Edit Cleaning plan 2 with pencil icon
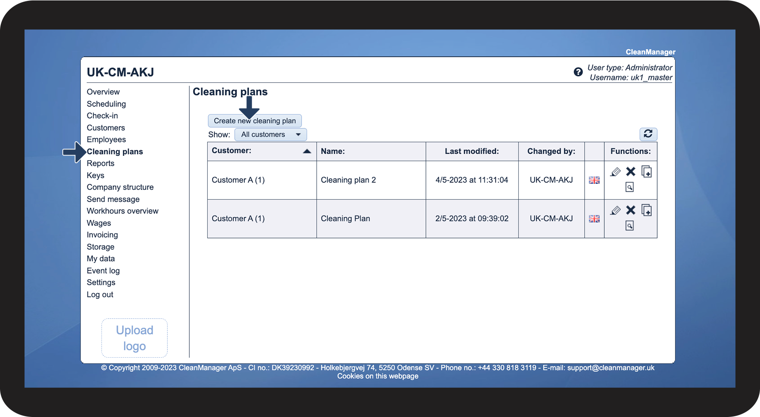Screen dimensions: 760x417 [615, 172]
